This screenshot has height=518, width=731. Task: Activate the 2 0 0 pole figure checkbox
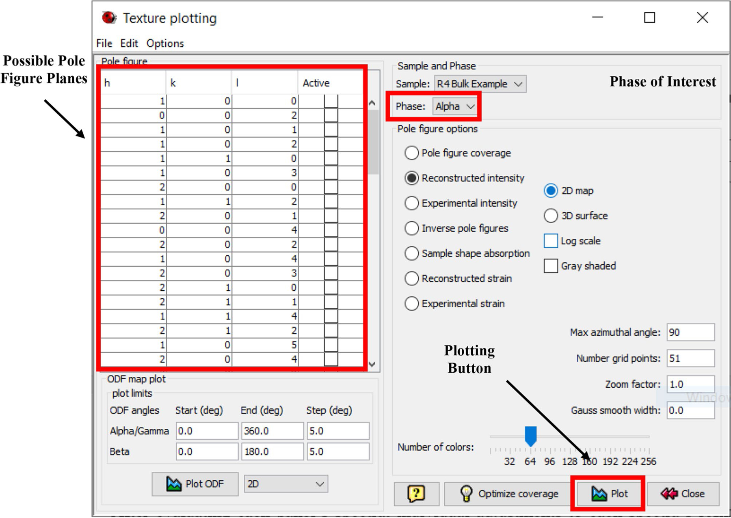click(x=331, y=187)
